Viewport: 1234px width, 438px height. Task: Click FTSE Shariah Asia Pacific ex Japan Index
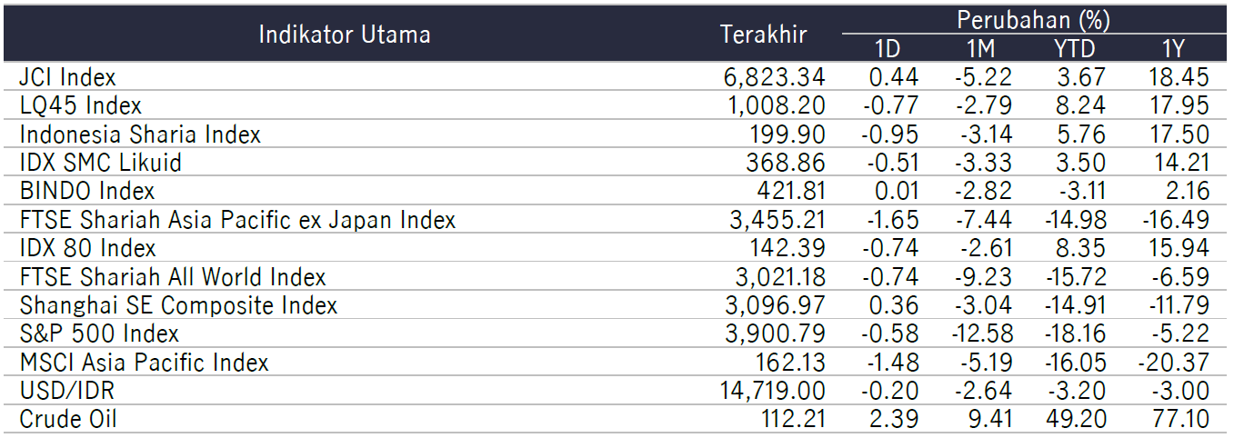coord(237,220)
